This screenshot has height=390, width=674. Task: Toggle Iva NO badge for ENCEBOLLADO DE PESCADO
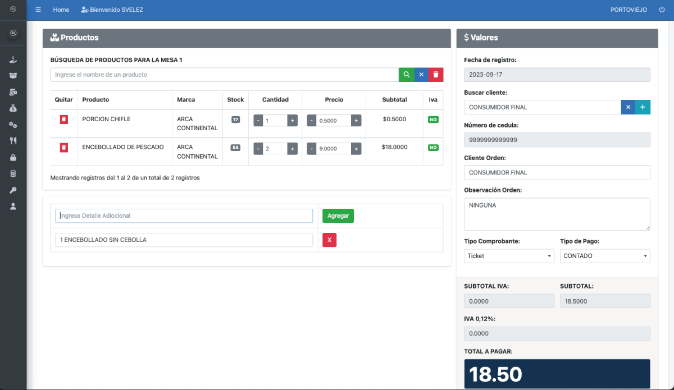432,148
